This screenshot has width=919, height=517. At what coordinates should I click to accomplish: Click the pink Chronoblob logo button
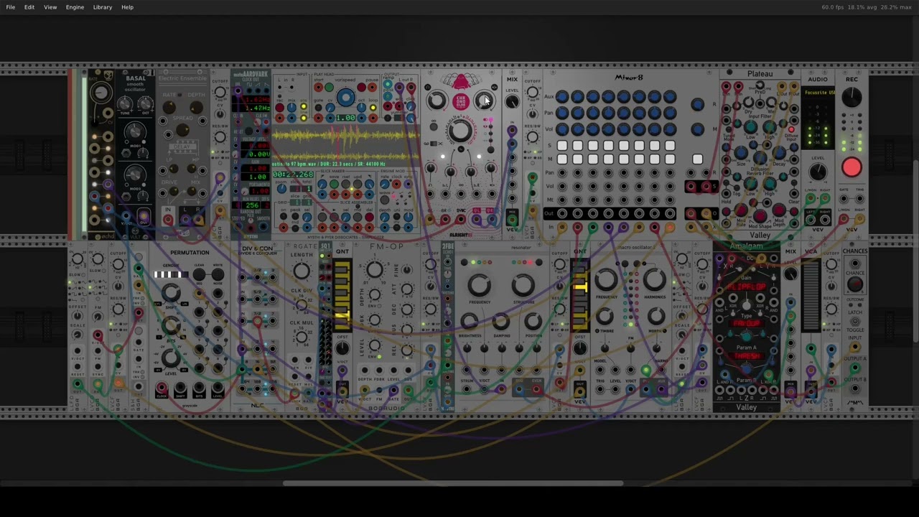pyautogui.click(x=460, y=101)
